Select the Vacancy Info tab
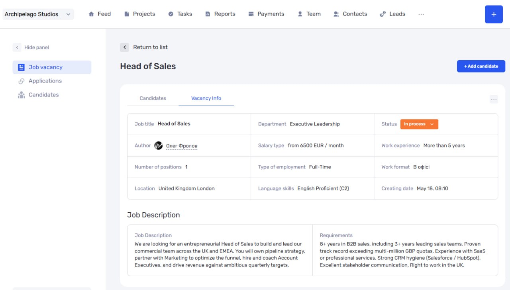The width and height of the screenshot is (510, 290). 206,98
